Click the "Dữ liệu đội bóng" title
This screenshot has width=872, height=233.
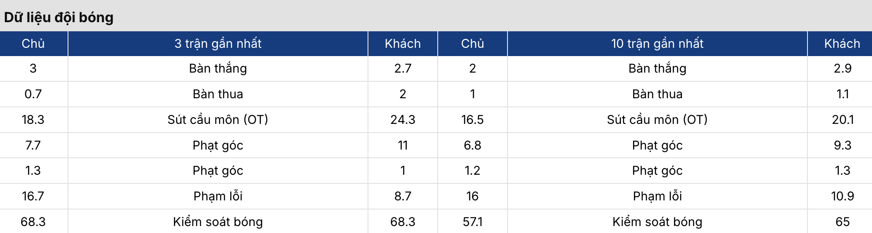59,17
